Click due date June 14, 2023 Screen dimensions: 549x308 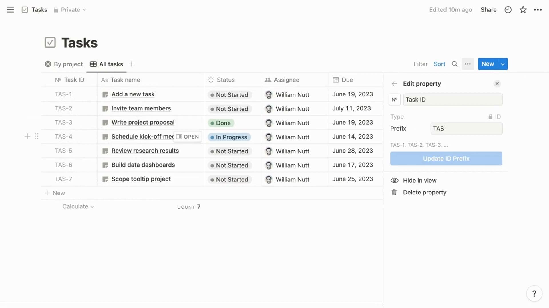pos(353,137)
